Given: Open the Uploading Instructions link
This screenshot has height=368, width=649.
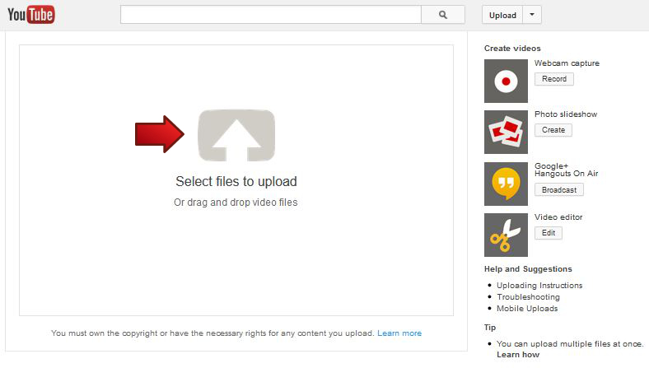Looking at the screenshot, I should point(539,286).
